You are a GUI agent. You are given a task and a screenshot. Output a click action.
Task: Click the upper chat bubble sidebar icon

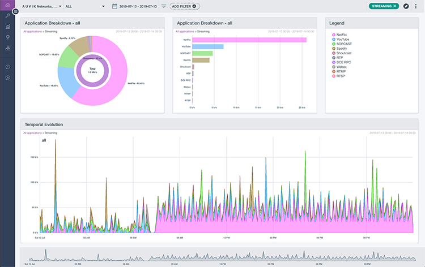point(7,67)
